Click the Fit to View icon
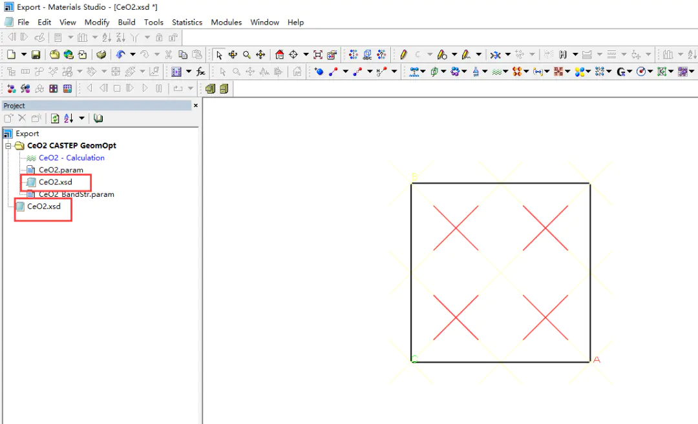698x424 pixels. (318, 55)
